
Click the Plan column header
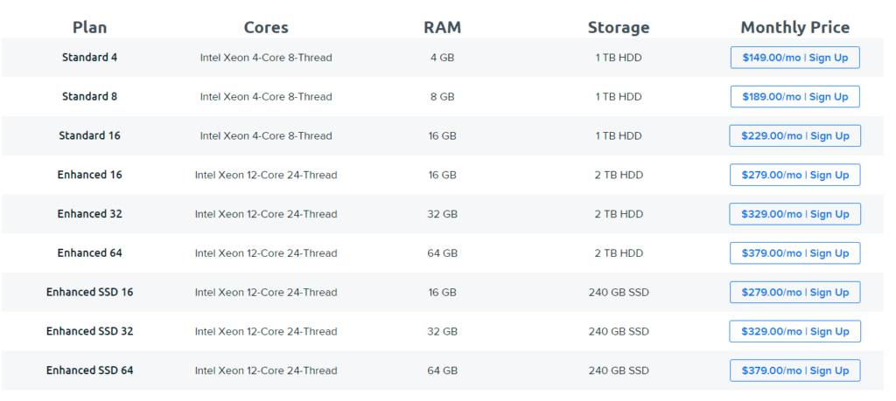(90, 27)
